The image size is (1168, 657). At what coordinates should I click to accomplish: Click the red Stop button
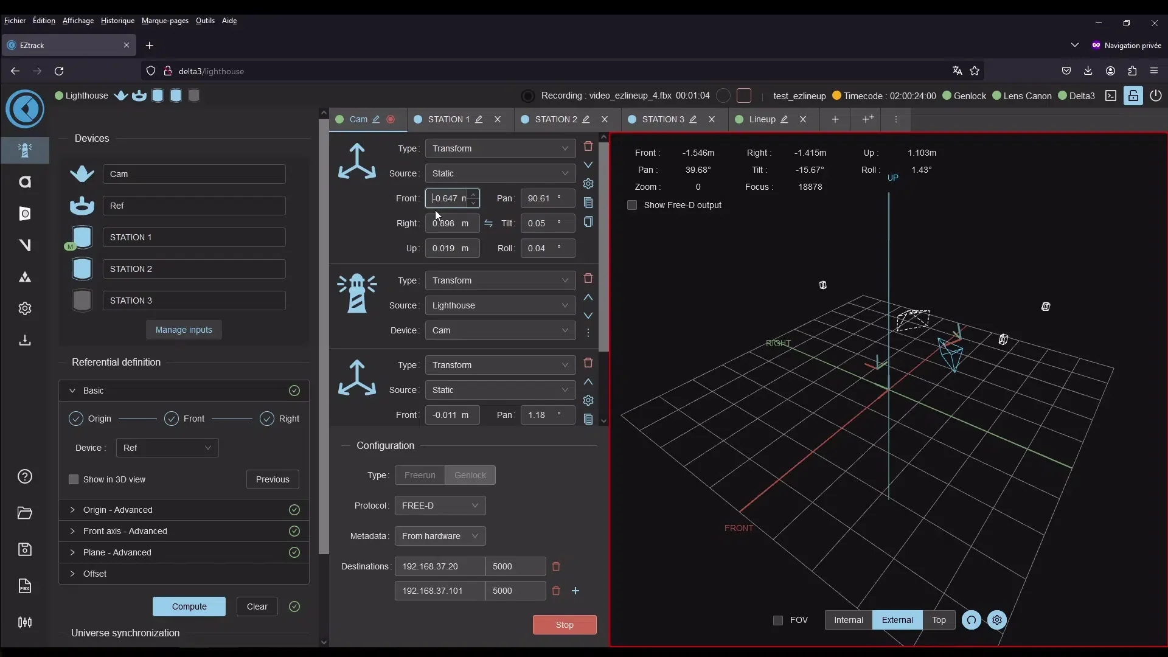point(564,625)
